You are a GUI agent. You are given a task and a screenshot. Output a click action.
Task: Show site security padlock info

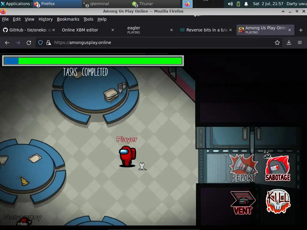(49, 43)
